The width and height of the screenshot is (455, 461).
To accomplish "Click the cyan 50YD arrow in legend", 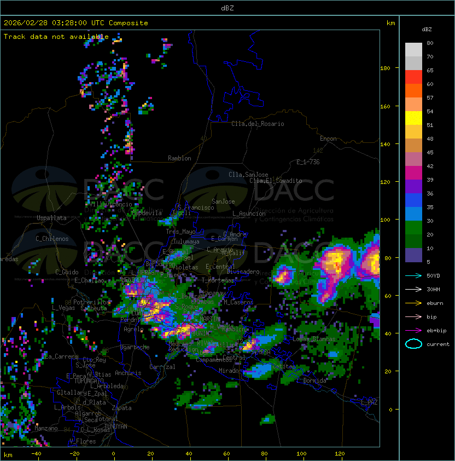I will [413, 276].
